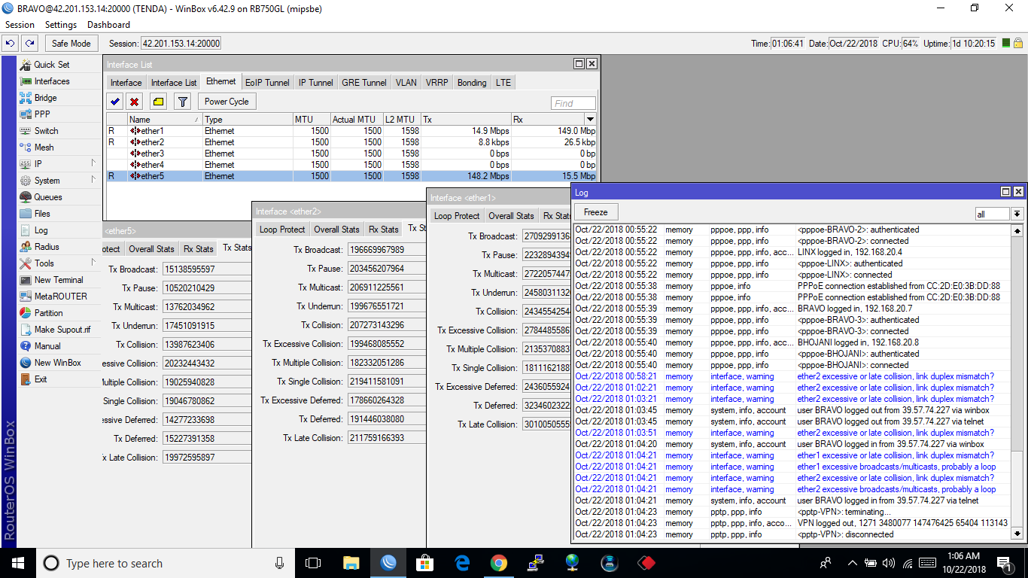This screenshot has width=1028, height=578.
Task: Click the padlock icon at top right
Action: (1017, 43)
